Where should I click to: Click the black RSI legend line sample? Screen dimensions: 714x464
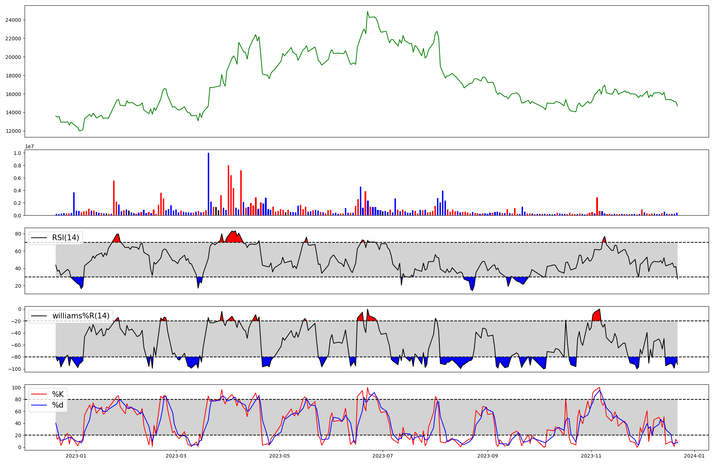pyautogui.click(x=39, y=238)
